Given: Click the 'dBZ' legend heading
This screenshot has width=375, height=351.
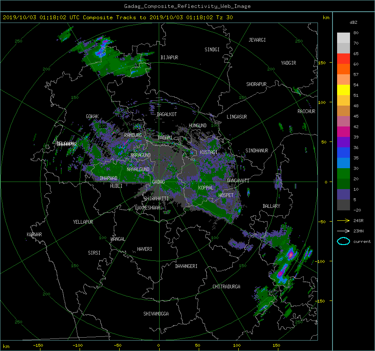Looking at the screenshot, I should pyautogui.click(x=353, y=23).
